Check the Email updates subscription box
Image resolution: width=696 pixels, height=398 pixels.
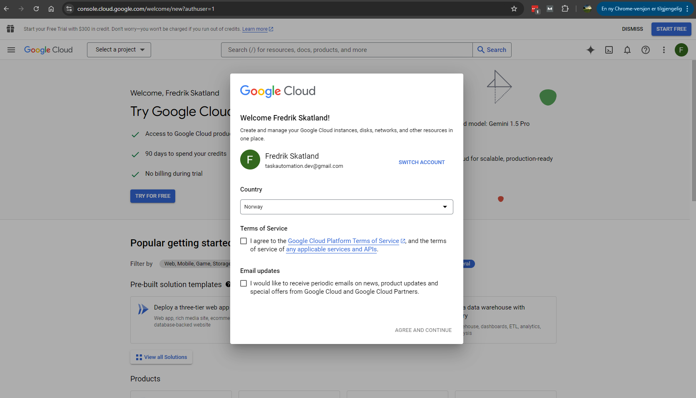click(244, 283)
